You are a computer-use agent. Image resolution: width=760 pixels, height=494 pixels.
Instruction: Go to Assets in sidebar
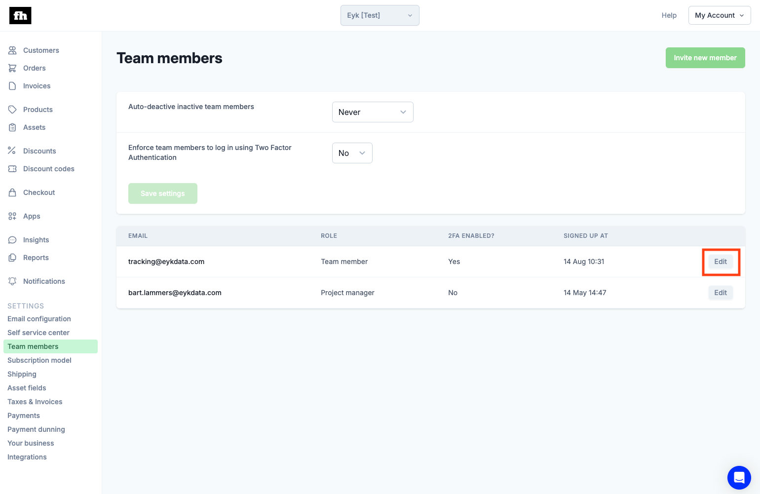pos(35,127)
